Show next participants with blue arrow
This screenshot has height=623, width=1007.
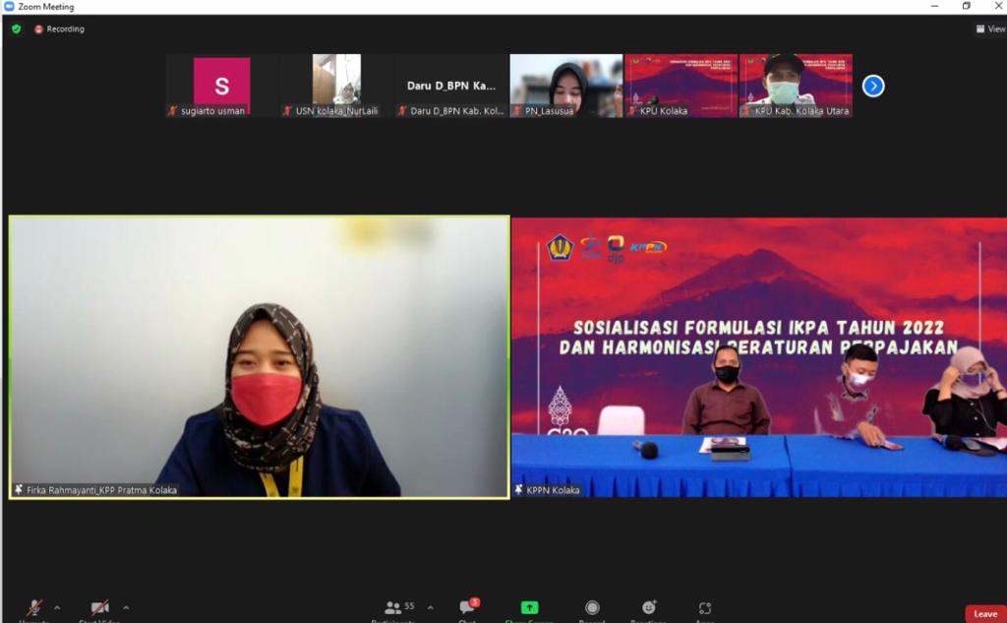[x=873, y=86]
